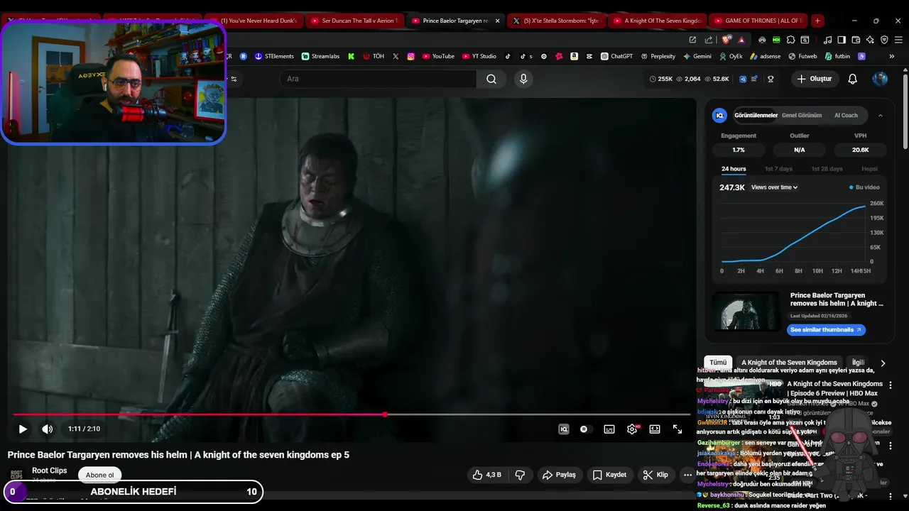Seek on the red video progress bar
Viewport: 909px width, 511px height.
(352, 414)
